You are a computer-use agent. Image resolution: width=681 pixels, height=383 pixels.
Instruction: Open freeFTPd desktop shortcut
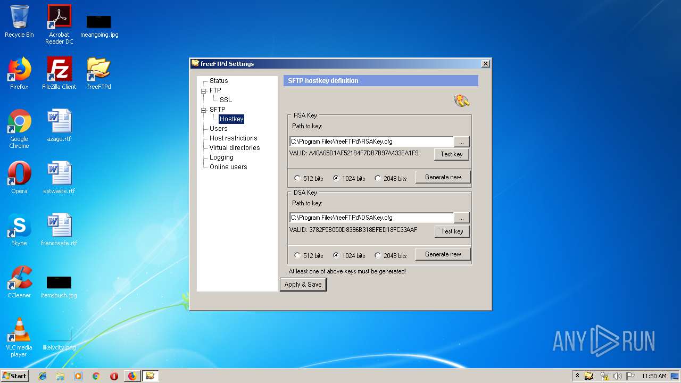pyautogui.click(x=99, y=73)
